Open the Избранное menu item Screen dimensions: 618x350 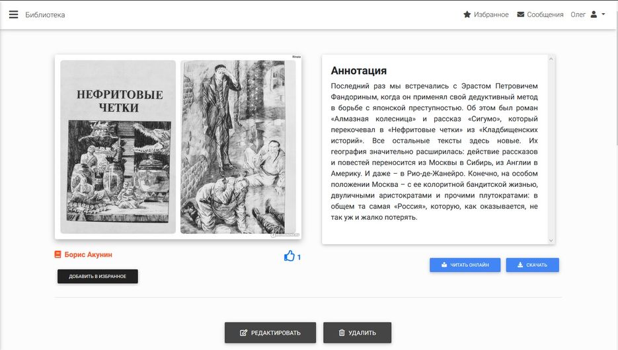(491, 15)
